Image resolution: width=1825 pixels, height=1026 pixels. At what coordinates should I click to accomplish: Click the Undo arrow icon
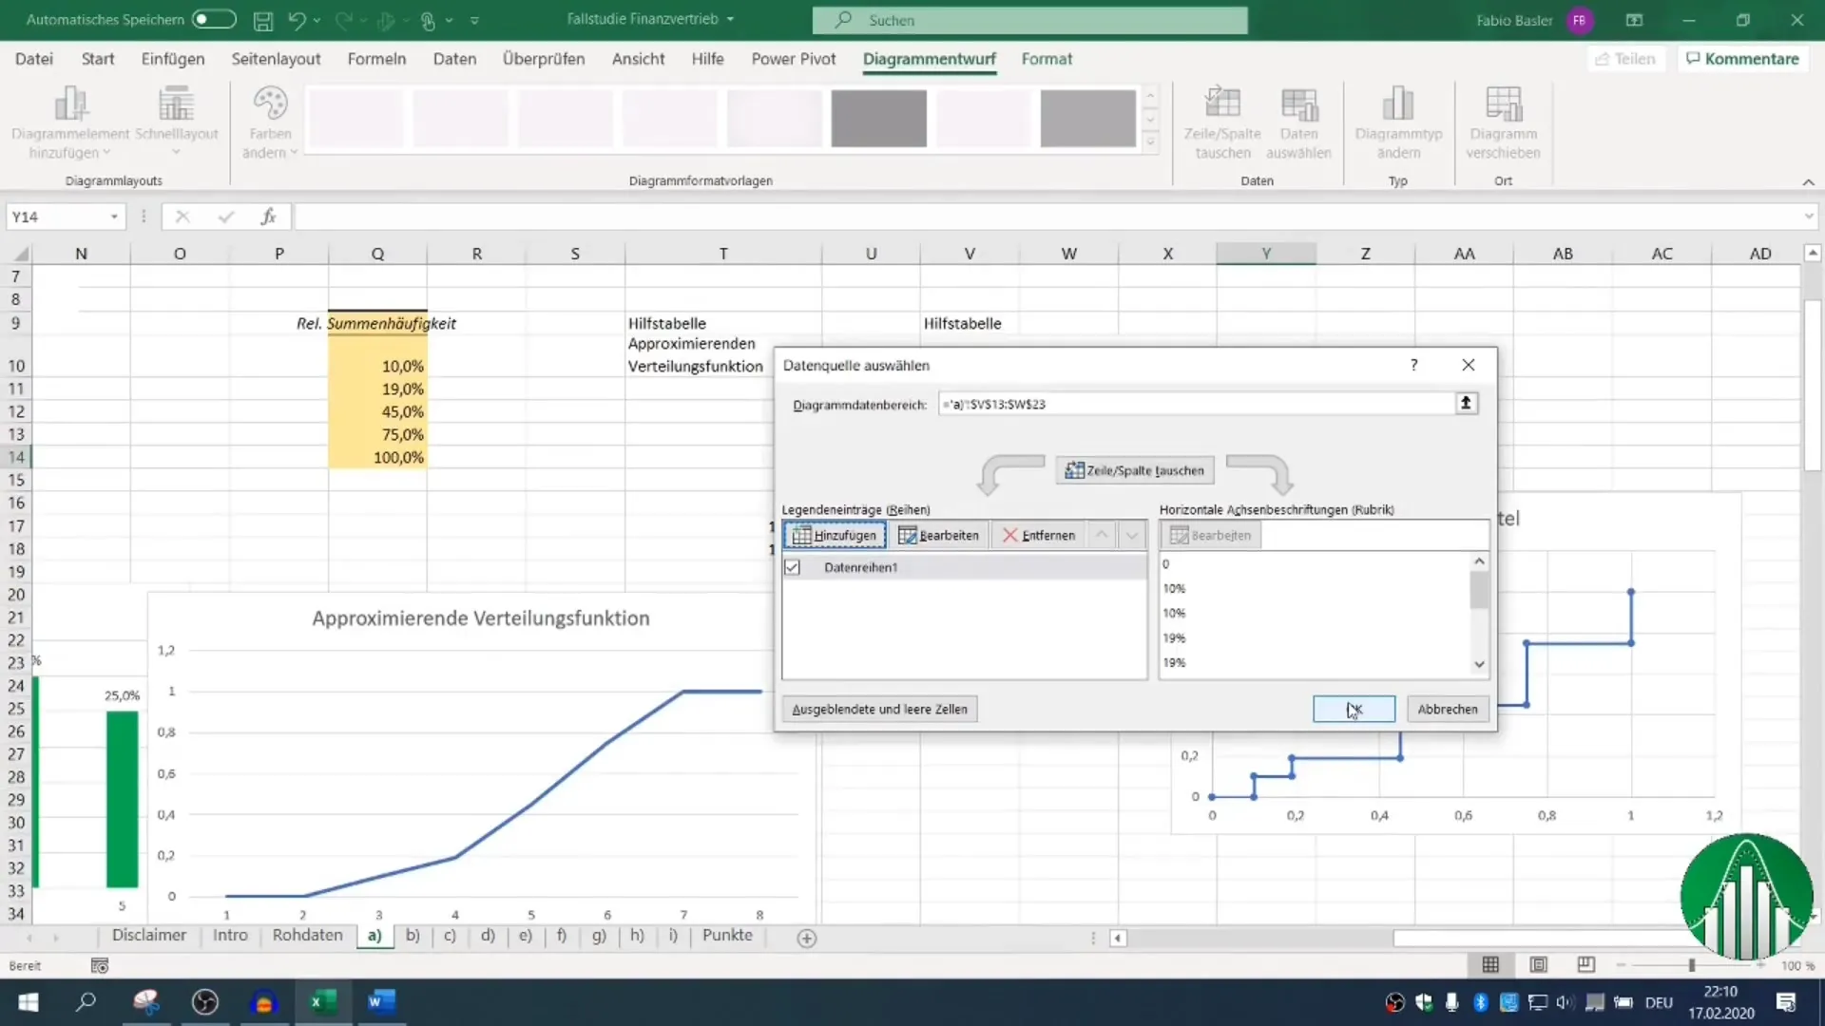click(297, 20)
